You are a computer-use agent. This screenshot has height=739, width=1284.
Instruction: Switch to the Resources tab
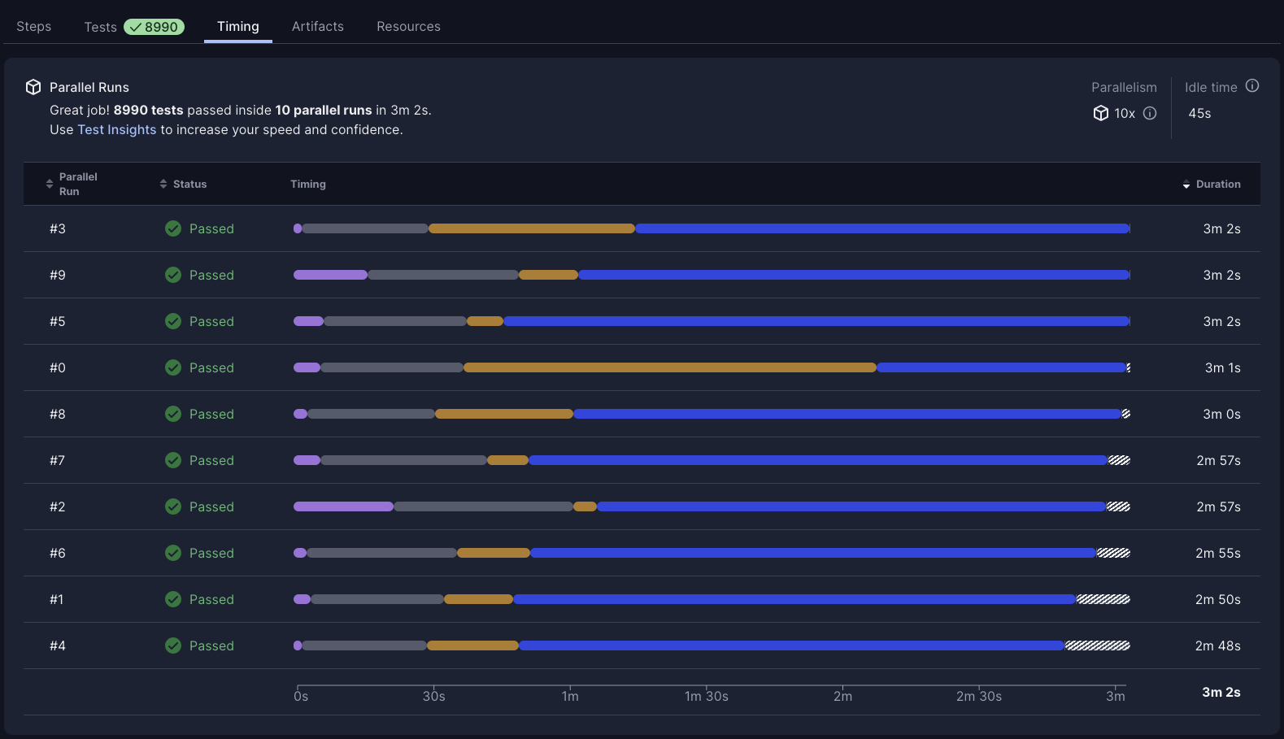[408, 26]
